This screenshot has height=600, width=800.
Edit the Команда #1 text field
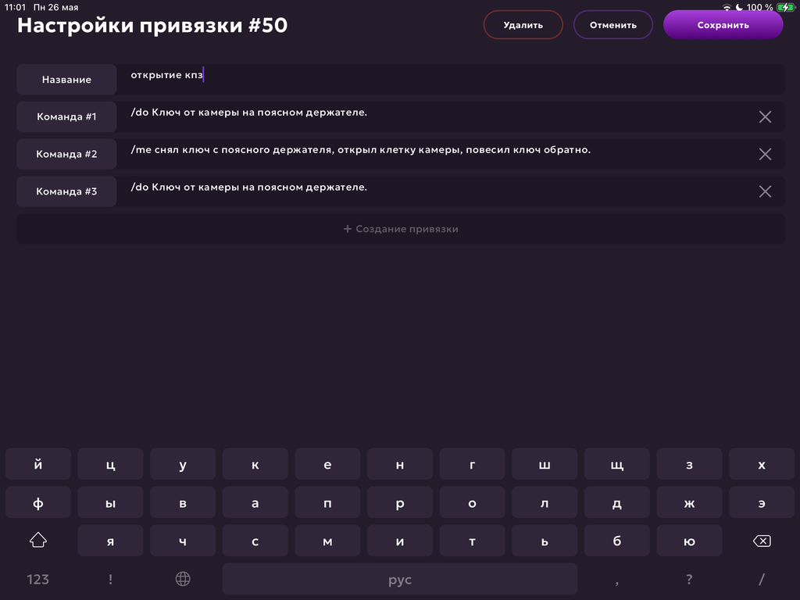click(x=436, y=117)
